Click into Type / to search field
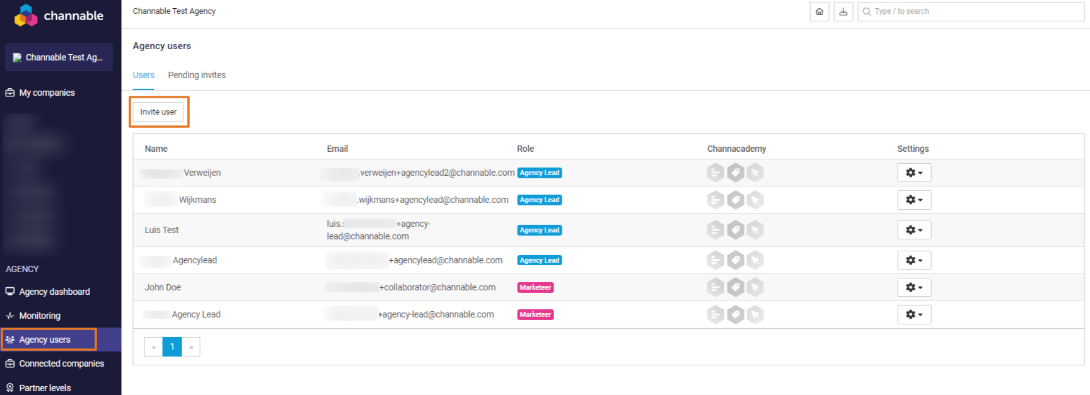The height and width of the screenshot is (395, 1090). click(x=971, y=11)
